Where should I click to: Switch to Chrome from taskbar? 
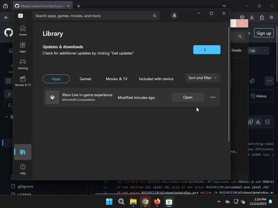145,201
